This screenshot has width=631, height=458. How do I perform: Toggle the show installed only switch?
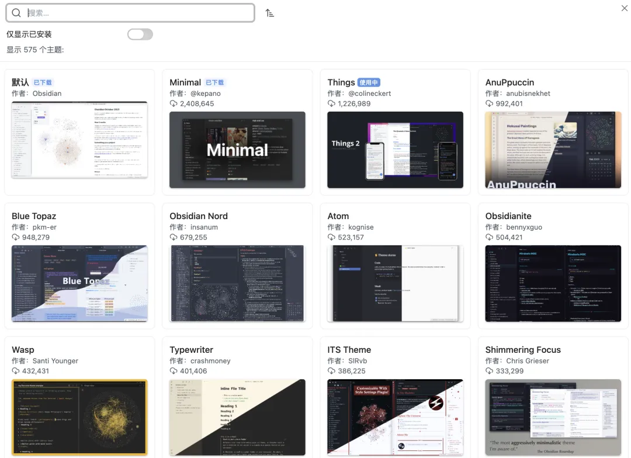140,34
